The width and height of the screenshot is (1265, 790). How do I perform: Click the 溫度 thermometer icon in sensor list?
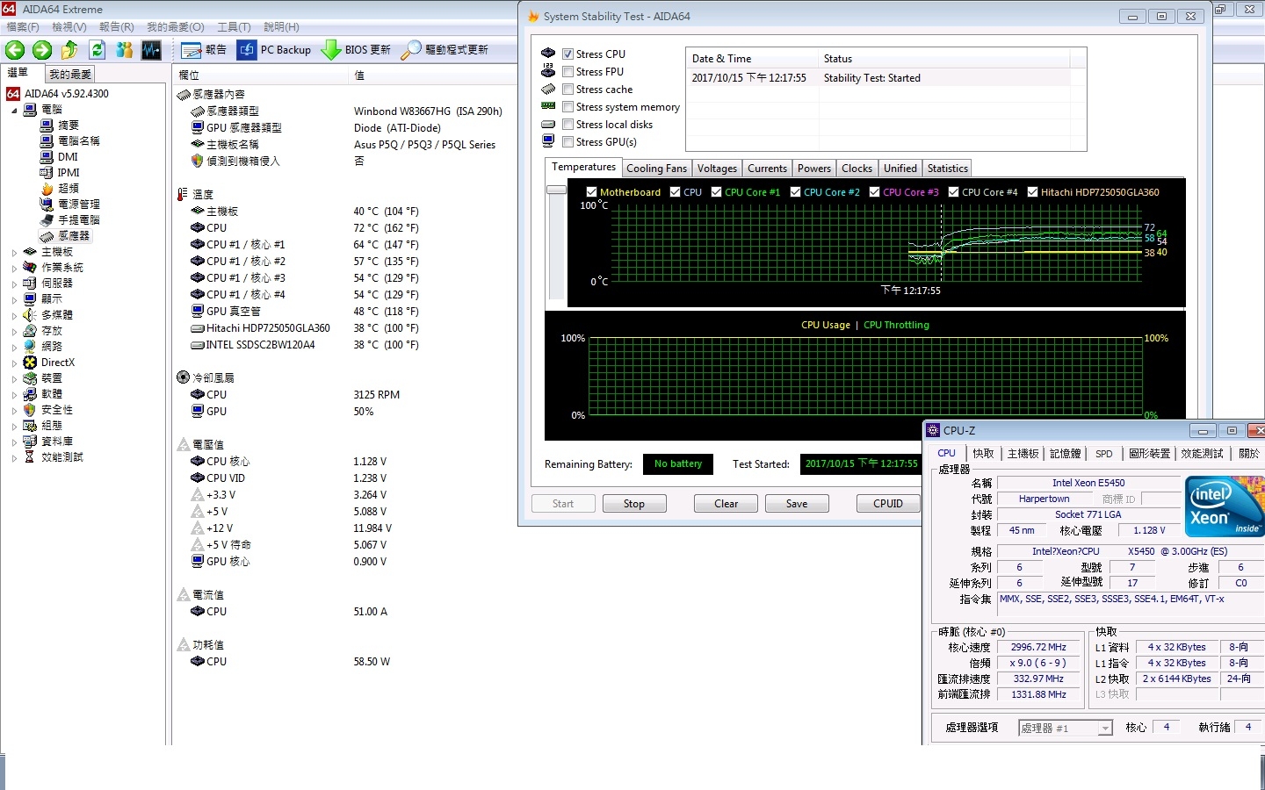(x=183, y=194)
